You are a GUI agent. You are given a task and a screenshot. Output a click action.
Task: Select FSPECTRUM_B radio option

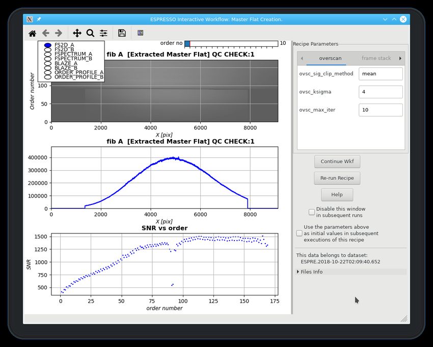coord(48,59)
